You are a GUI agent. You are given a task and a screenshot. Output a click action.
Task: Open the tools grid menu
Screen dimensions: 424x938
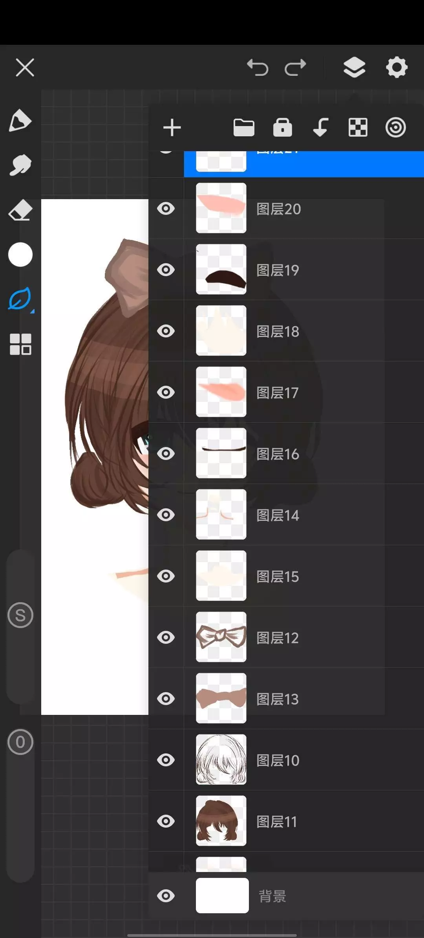click(20, 344)
